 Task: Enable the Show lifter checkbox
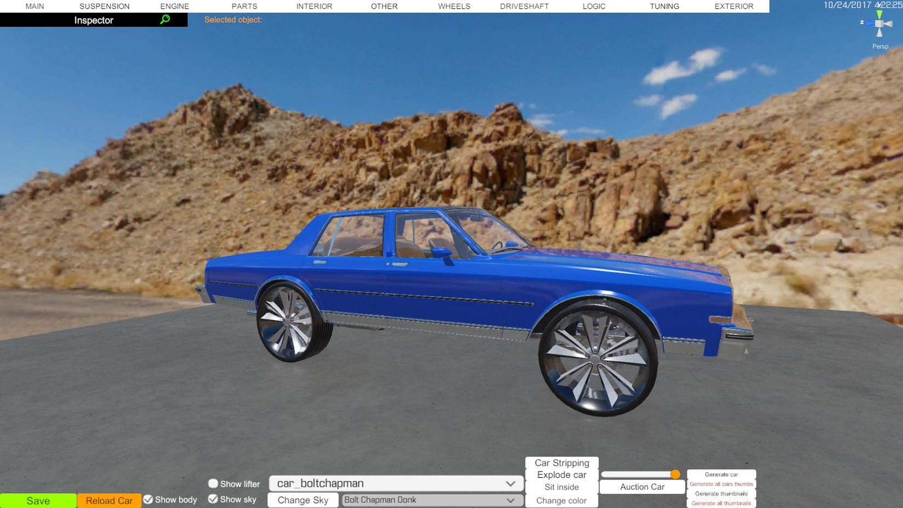click(x=213, y=483)
